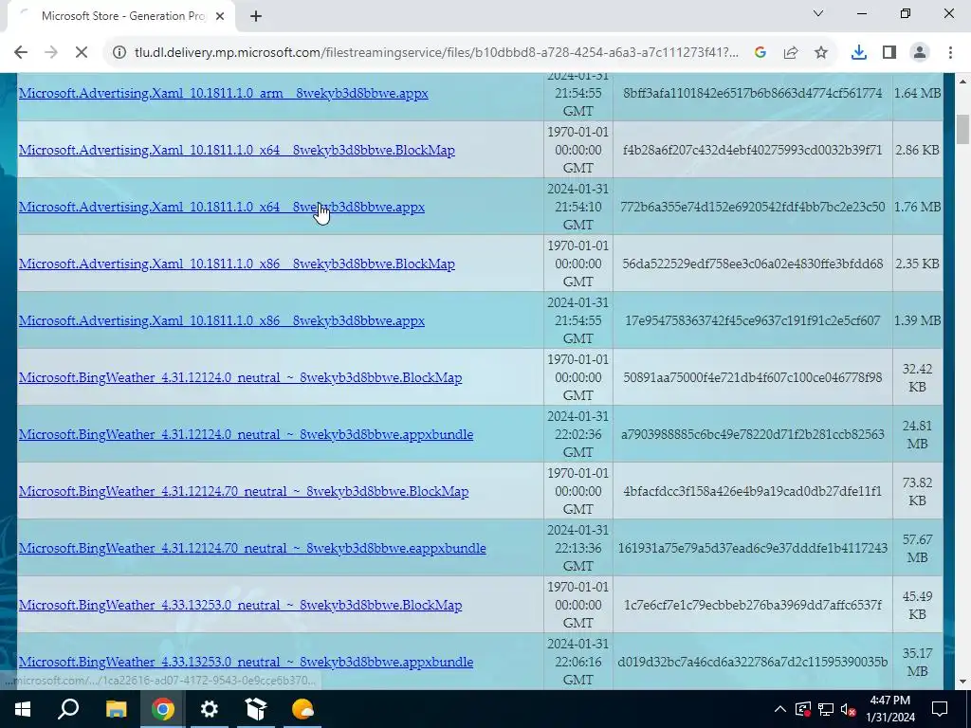Stop loading the page
This screenshot has width=971, height=728.
click(x=82, y=53)
